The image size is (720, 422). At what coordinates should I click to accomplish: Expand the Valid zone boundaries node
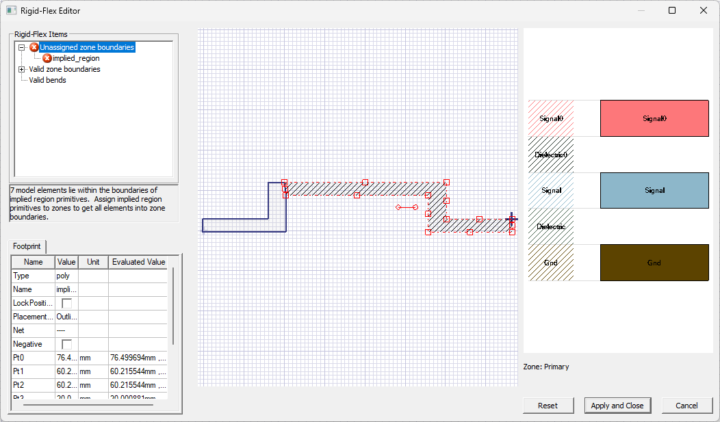(21, 69)
